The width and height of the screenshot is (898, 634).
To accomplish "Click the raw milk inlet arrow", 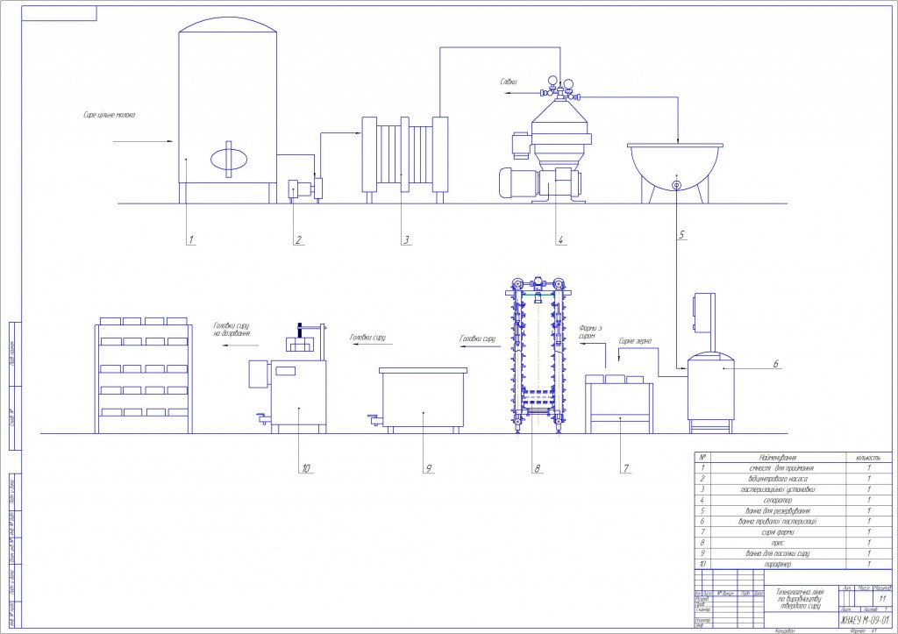I will [143, 141].
